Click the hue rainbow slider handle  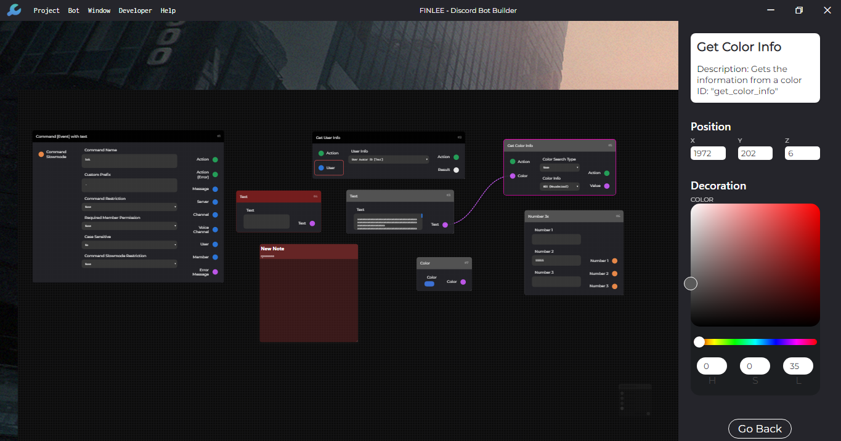tap(699, 342)
